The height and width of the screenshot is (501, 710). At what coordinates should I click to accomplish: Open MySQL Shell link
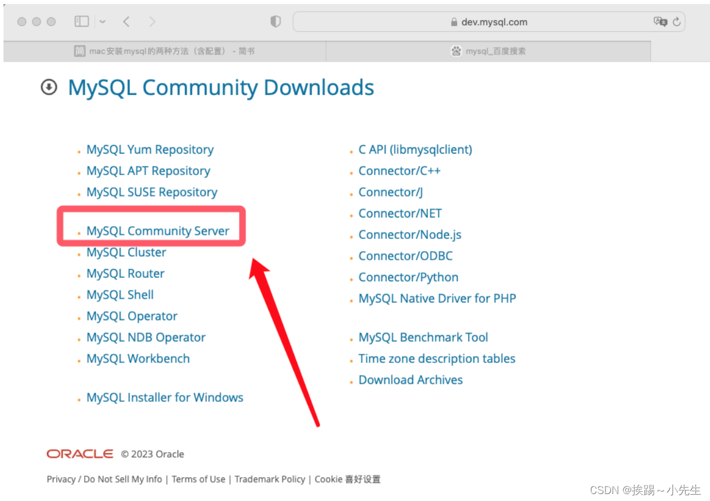tap(120, 295)
